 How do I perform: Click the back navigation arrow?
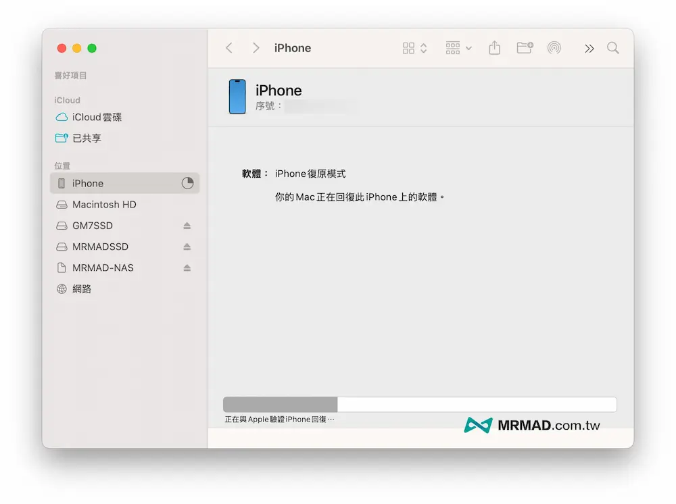(x=229, y=48)
